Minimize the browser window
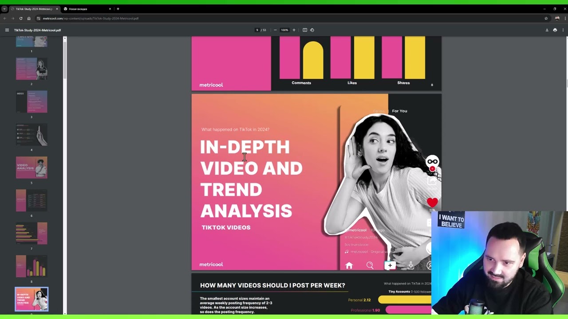The height and width of the screenshot is (319, 568). click(544, 9)
